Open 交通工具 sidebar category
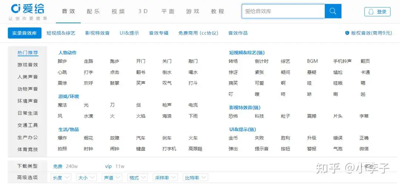 28,125
